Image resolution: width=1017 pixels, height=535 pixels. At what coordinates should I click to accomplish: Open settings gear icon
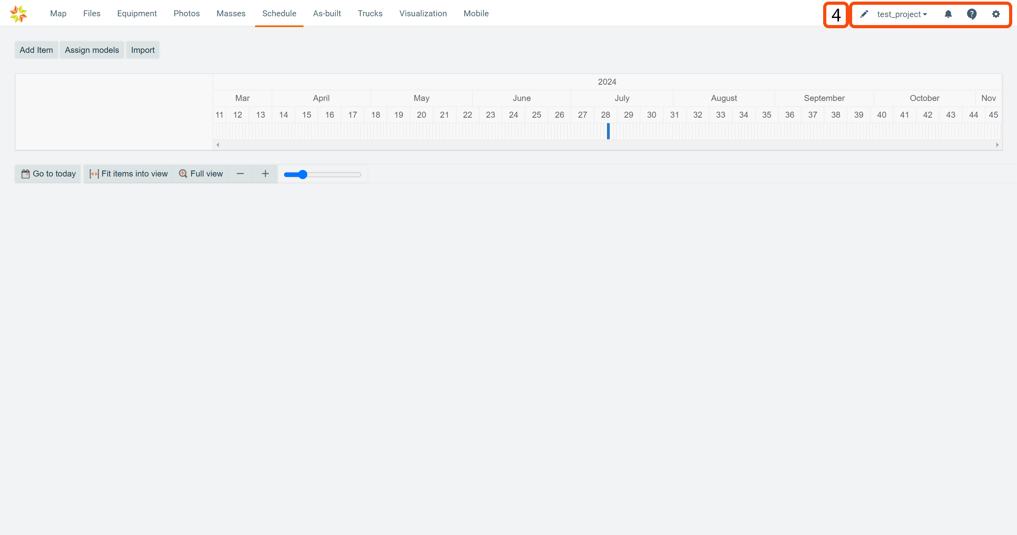tap(996, 14)
